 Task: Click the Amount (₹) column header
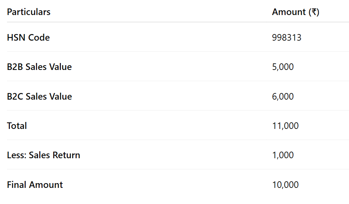[x=295, y=12]
